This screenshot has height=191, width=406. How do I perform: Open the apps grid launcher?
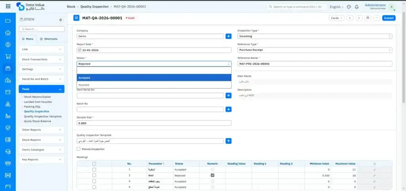(8, 7)
